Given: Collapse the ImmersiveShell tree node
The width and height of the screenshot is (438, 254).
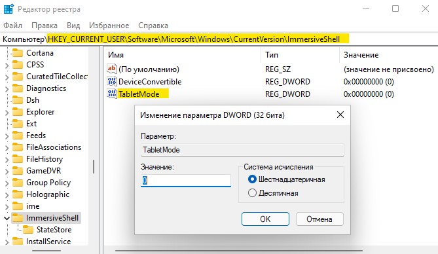Looking at the screenshot, I should [7, 218].
